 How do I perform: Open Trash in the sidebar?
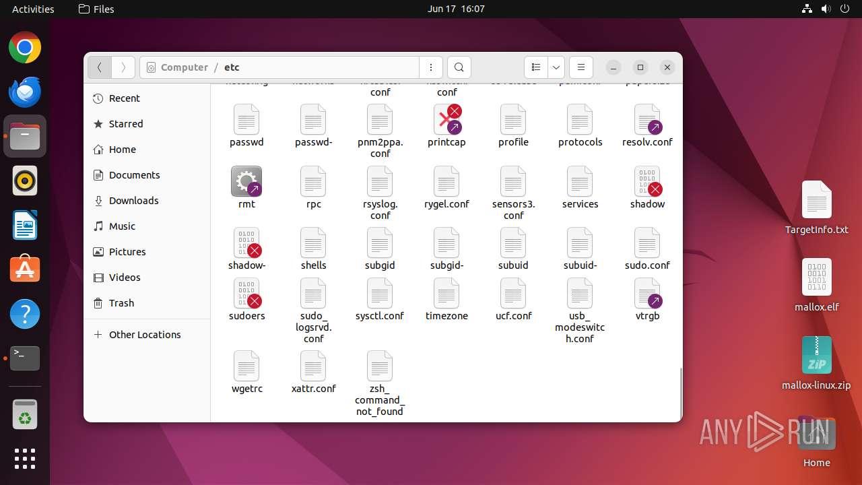[x=147, y=303]
